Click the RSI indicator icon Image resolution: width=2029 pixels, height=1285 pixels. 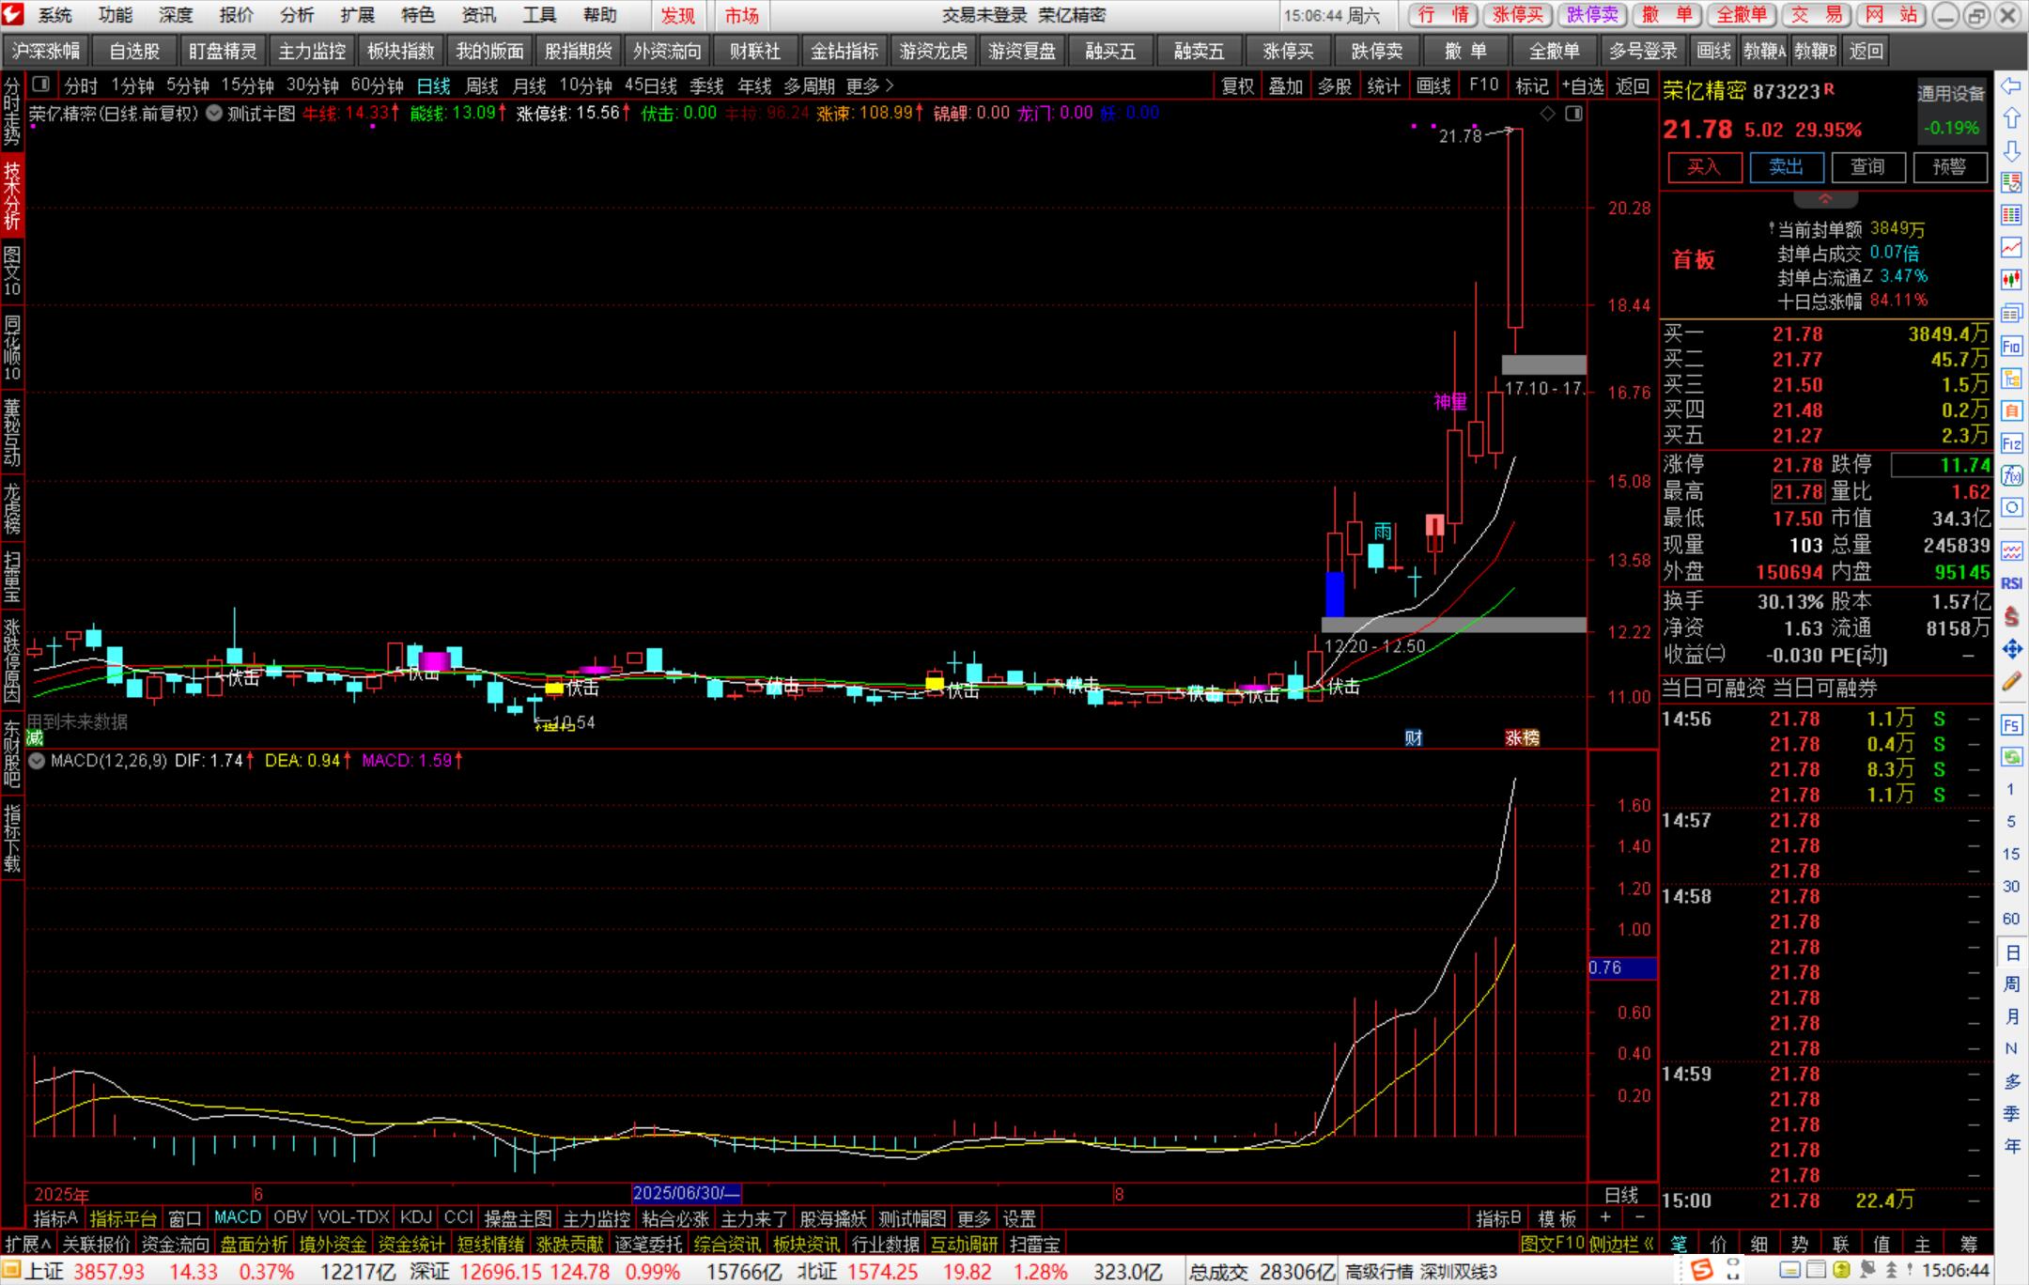pyautogui.click(x=2011, y=583)
